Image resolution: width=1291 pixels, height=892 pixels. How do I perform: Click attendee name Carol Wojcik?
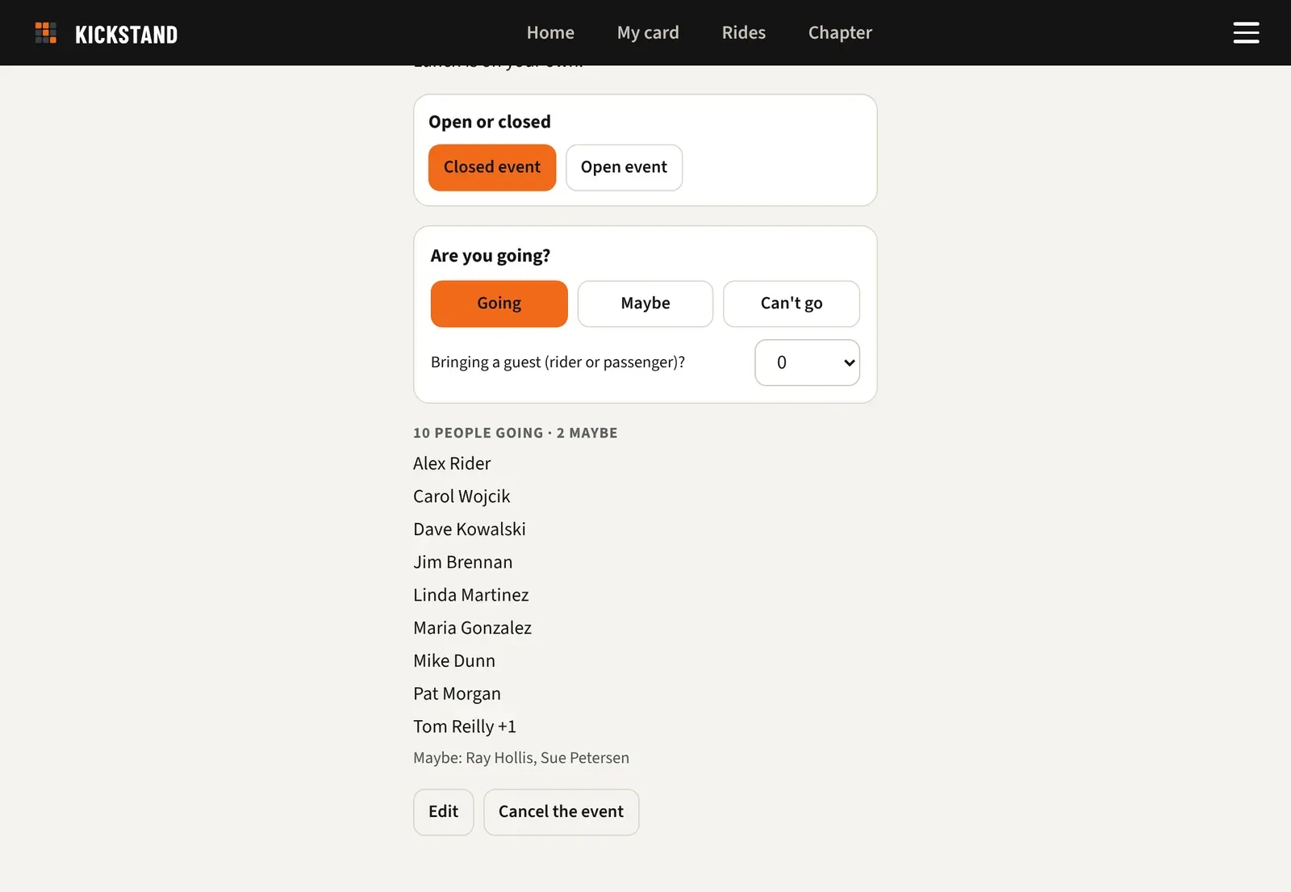462,496
